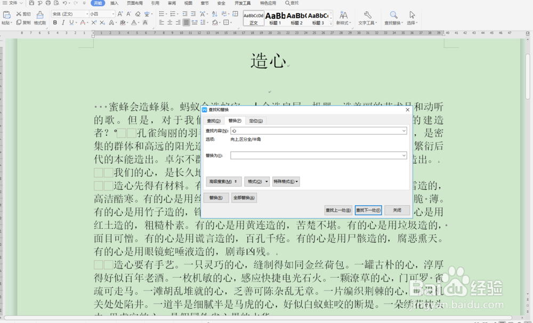
Task: Click the paragraph shading paint bucket icon
Action: click(x=214, y=22)
